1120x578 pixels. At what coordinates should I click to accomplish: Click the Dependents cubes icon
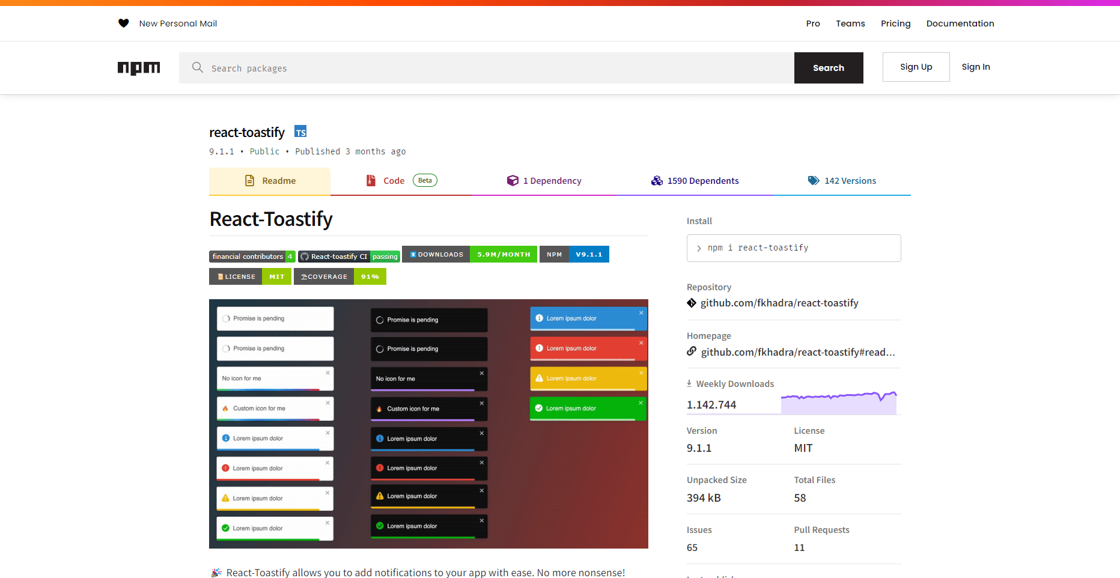[657, 181]
